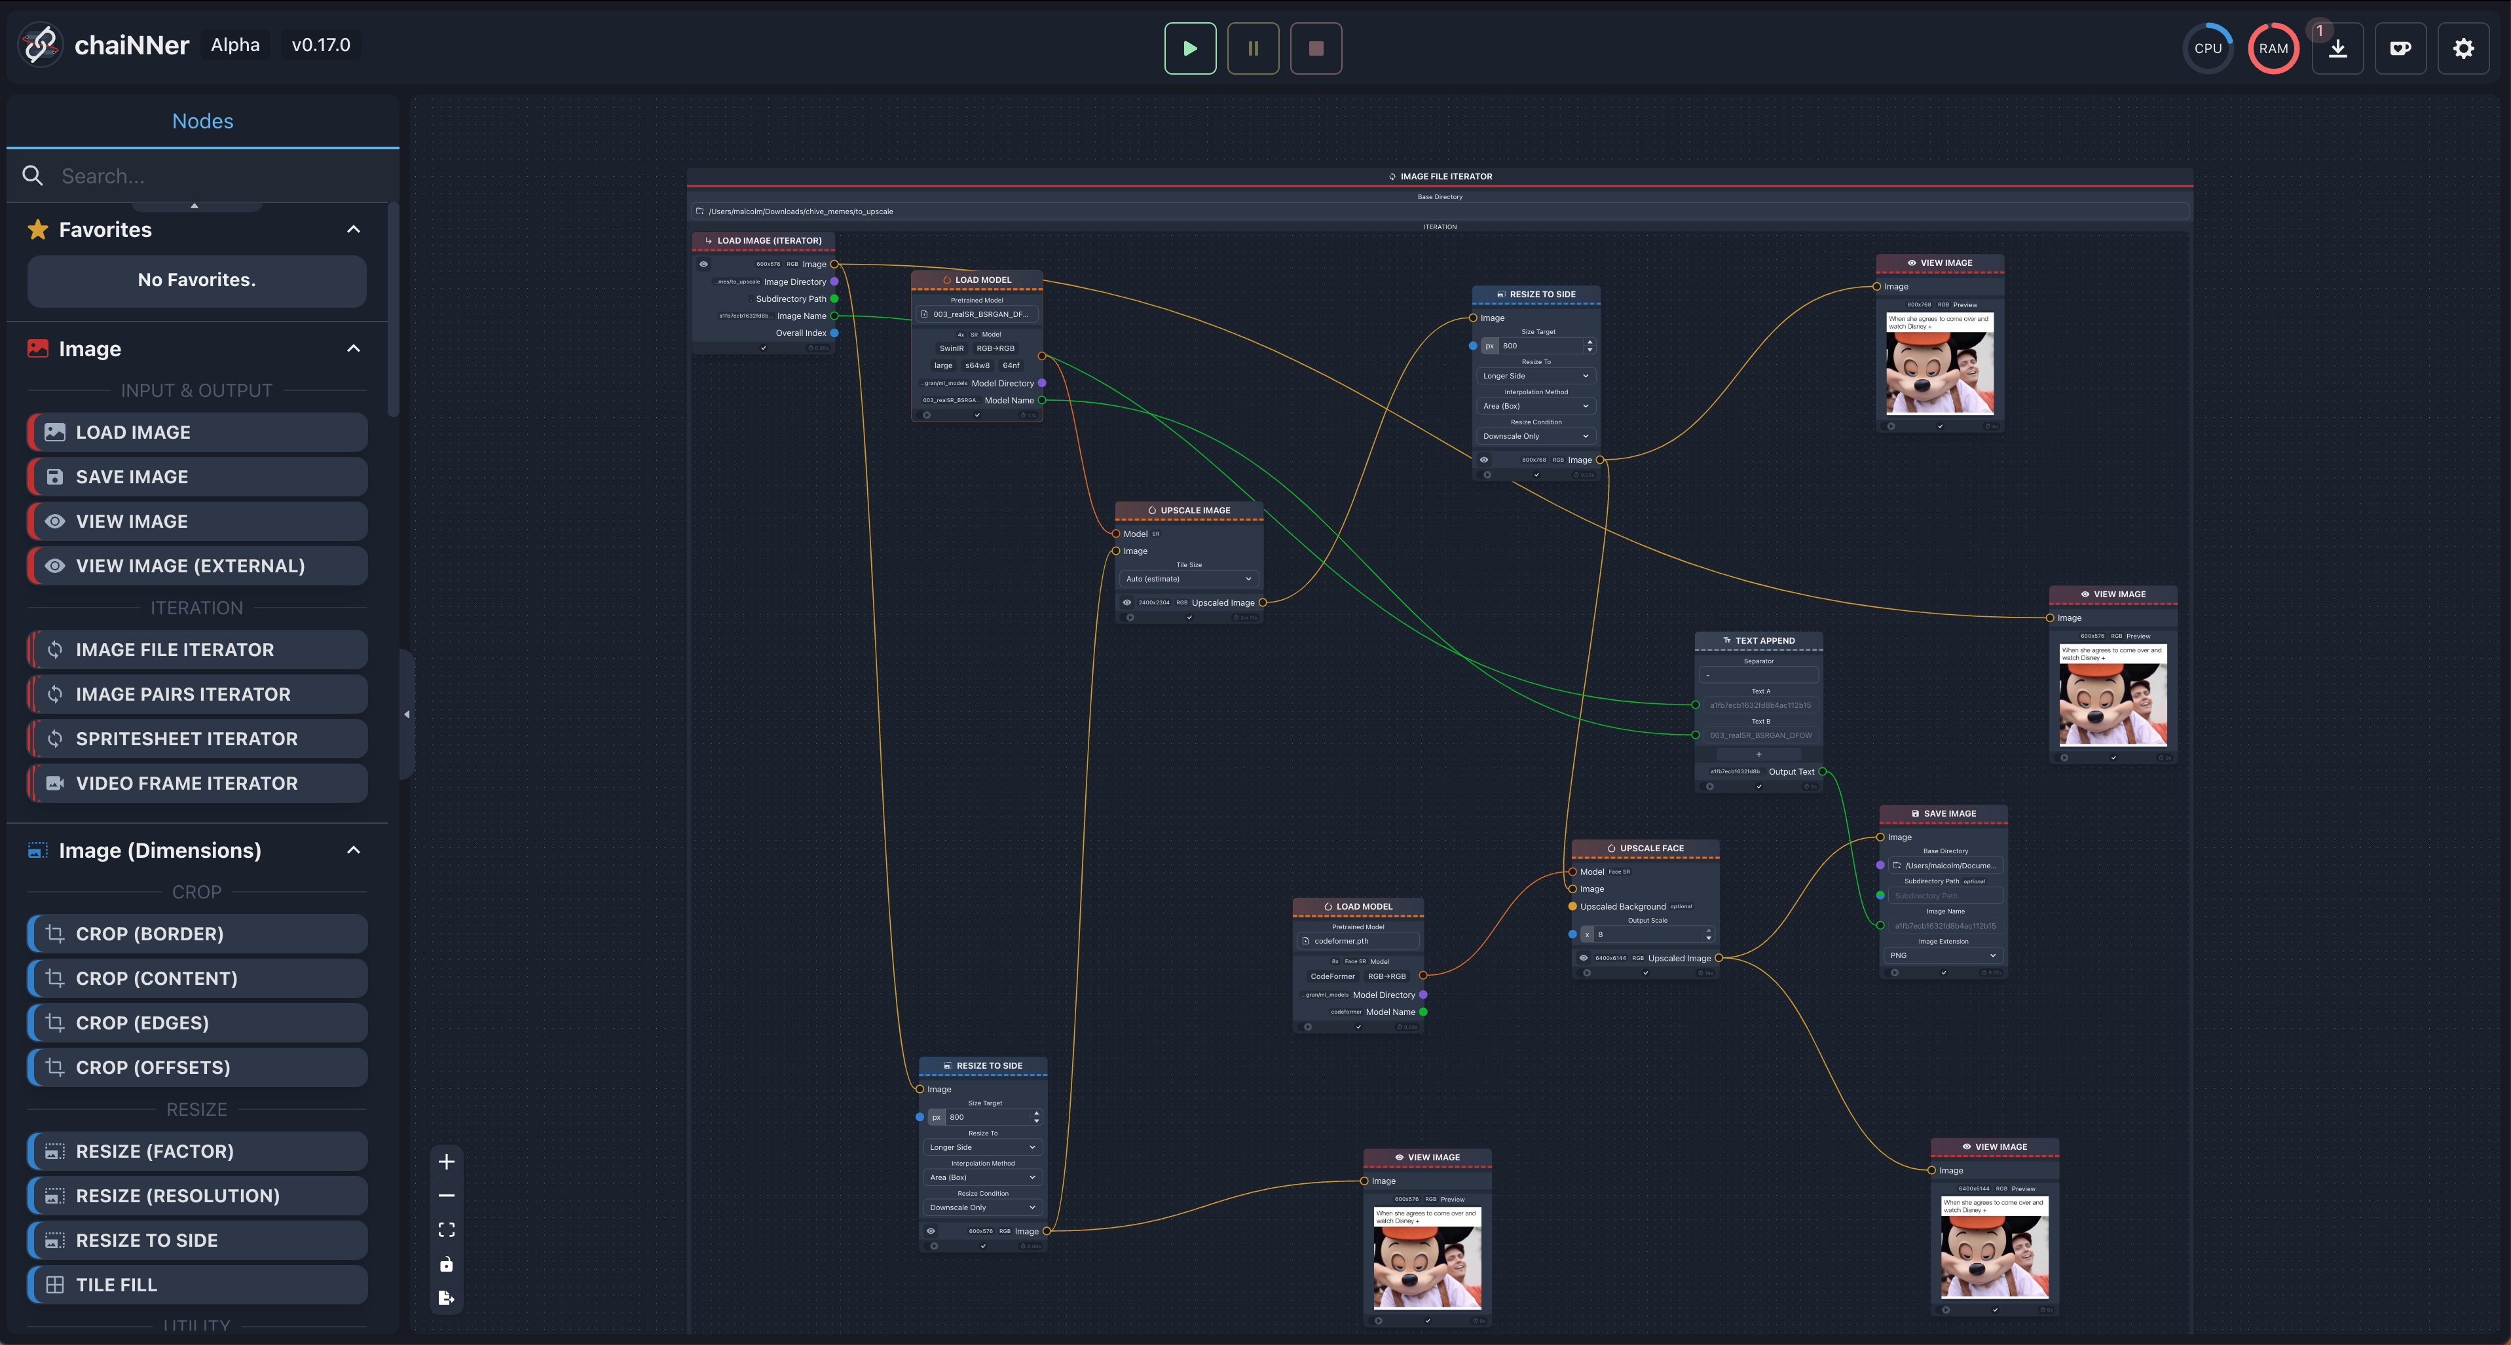Click the node Search input field

click(x=214, y=176)
